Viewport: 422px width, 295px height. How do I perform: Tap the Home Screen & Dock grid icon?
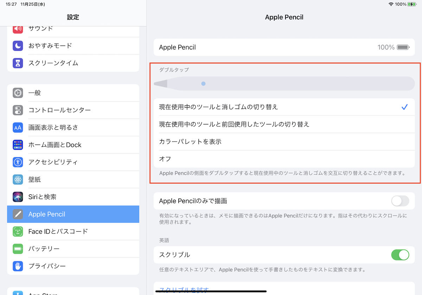(x=18, y=145)
